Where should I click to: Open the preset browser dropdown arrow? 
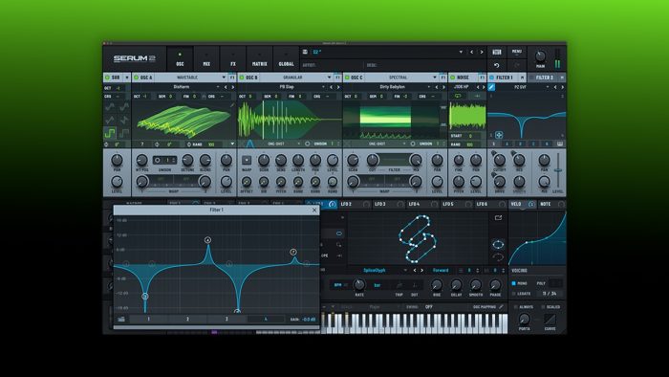[461, 52]
